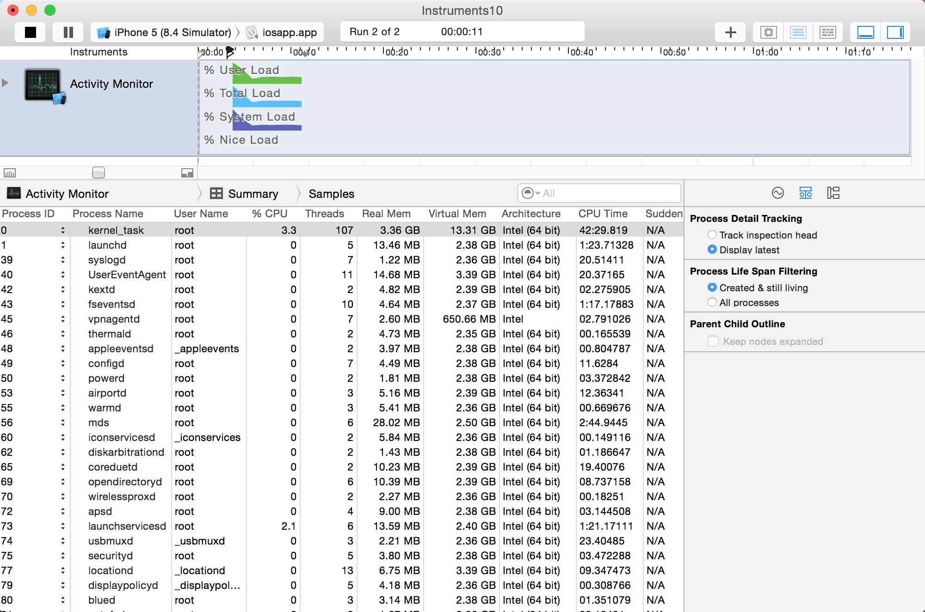Viewport: 925px width, 612px height.
Task: Click the 00:10 timeline position marker
Action: click(305, 53)
